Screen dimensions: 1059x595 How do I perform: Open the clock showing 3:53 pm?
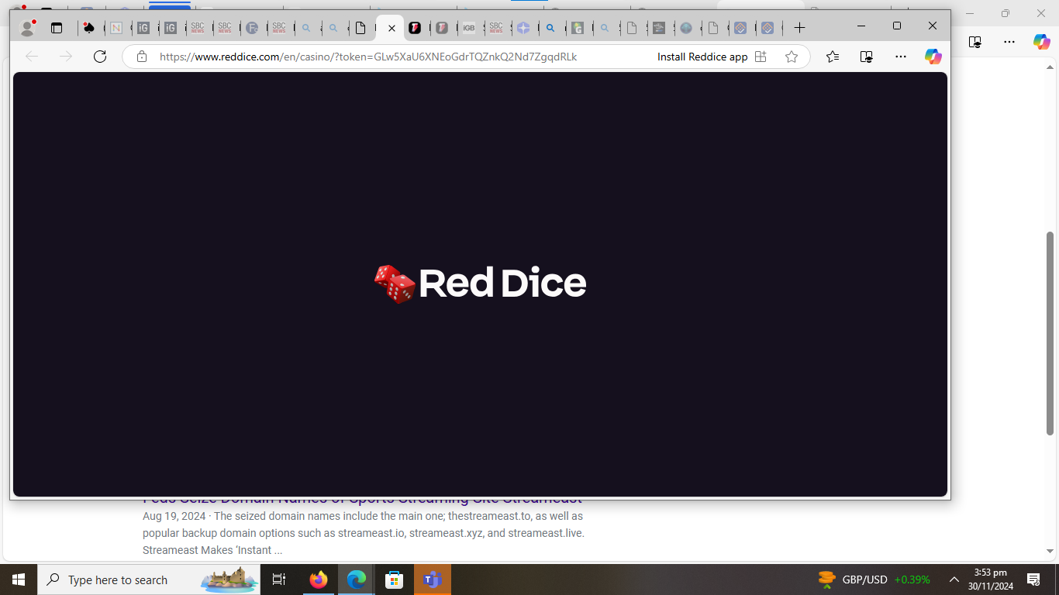click(991, 580)
